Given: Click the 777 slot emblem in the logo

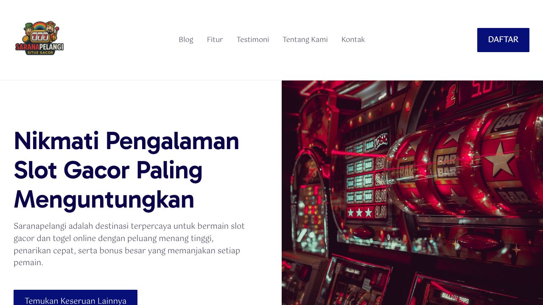Looking at the screenshot, I should tap(40, 36).
